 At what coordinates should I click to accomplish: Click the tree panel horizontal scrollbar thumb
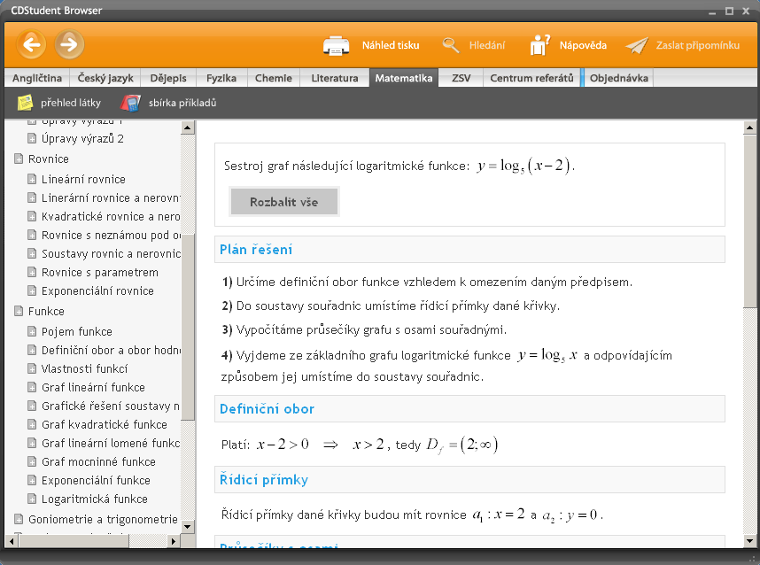point(74,541)
